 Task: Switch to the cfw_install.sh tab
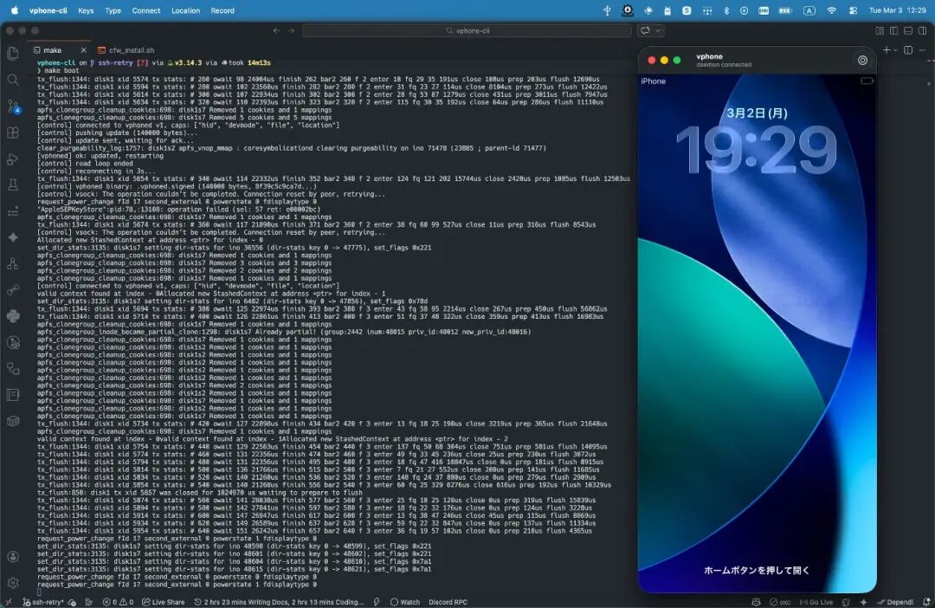coord(126,50)
